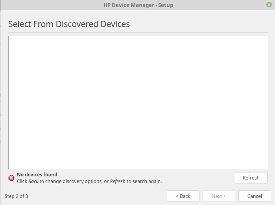Click the Refresh button to search again
The image size is (275, 205).
(x=251, y=178)
